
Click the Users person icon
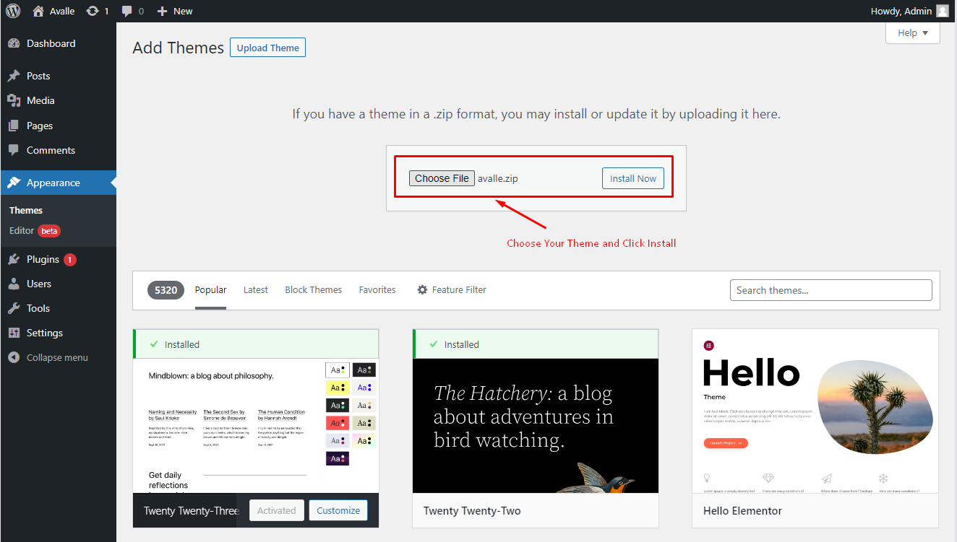point(14,284)
